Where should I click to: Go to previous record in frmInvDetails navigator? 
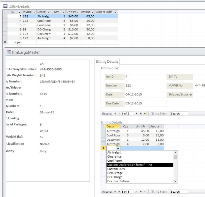pyautogui.click(x=119, y=192)
